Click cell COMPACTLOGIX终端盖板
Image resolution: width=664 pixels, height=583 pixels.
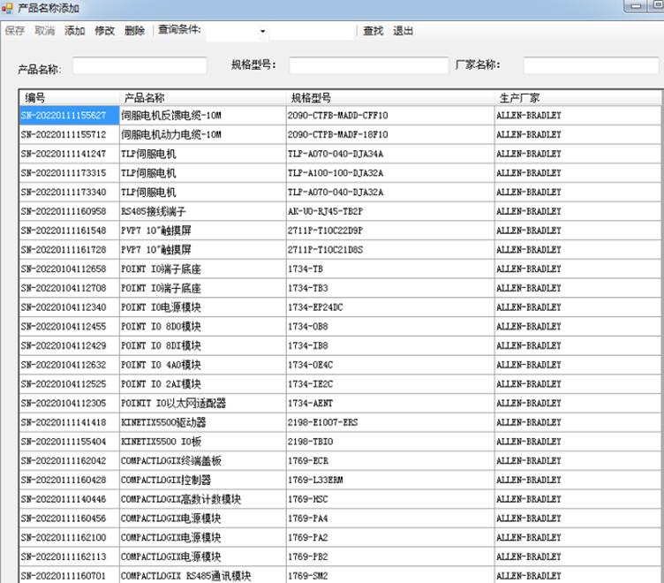click(x=202, y=460)
